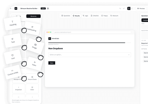Screen dimensions: 148x104
Task: Click the SQ logo in the header
Action: (16, 8)
